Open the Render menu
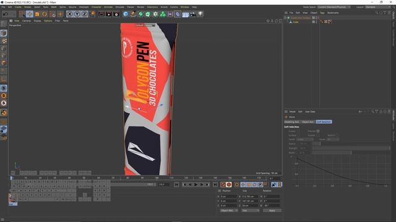This screenshot has height=222, width=396. click(140, 7)
